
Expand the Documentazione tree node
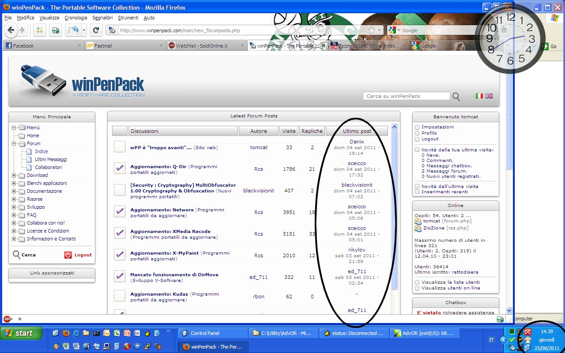(x=14, y=192)
